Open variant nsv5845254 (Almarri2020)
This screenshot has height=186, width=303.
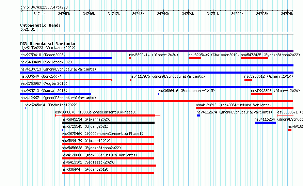86,119
